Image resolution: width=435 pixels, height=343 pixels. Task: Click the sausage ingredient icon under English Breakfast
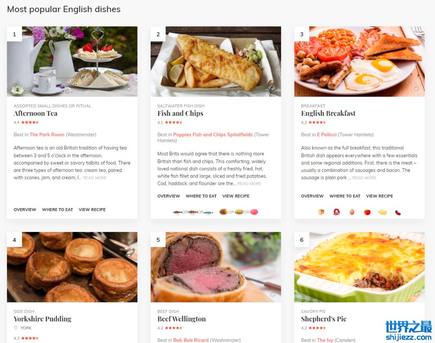click(x=336, y=212)
